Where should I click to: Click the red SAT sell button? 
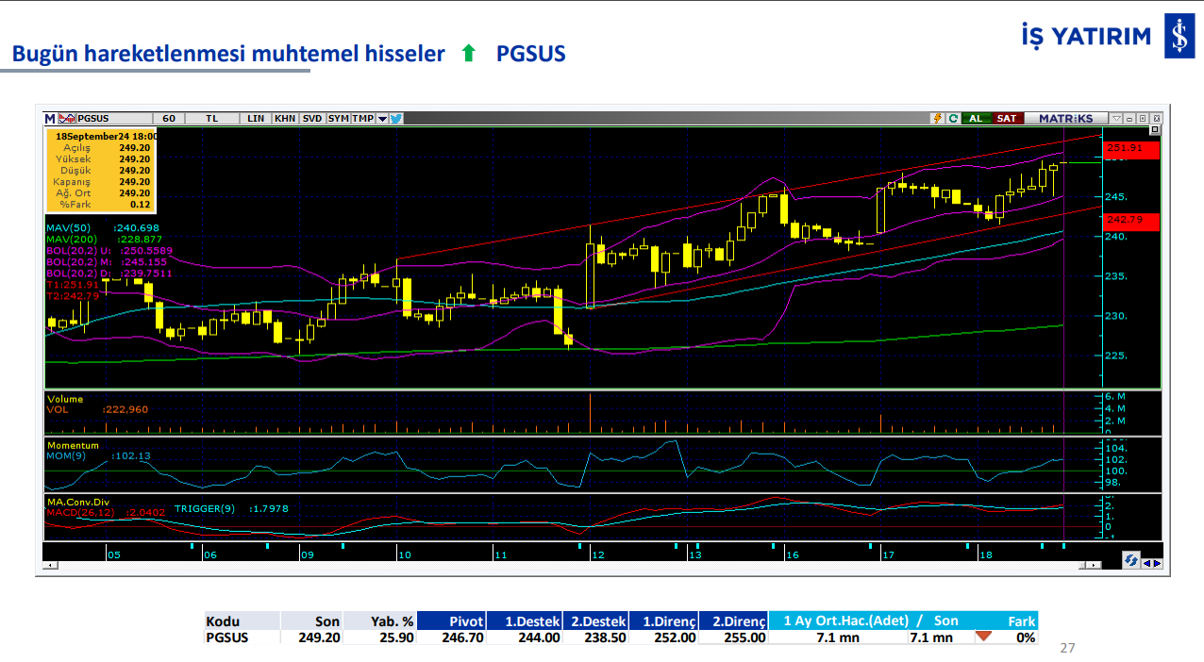point(1007,119)
